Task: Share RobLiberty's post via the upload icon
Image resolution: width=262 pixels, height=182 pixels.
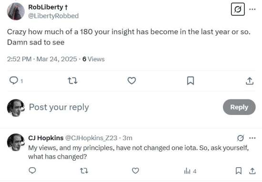Action: tap(250, 81)
